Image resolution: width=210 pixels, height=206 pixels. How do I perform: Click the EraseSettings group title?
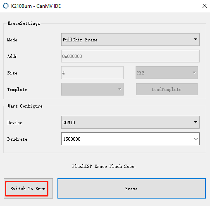pos(24,24)
